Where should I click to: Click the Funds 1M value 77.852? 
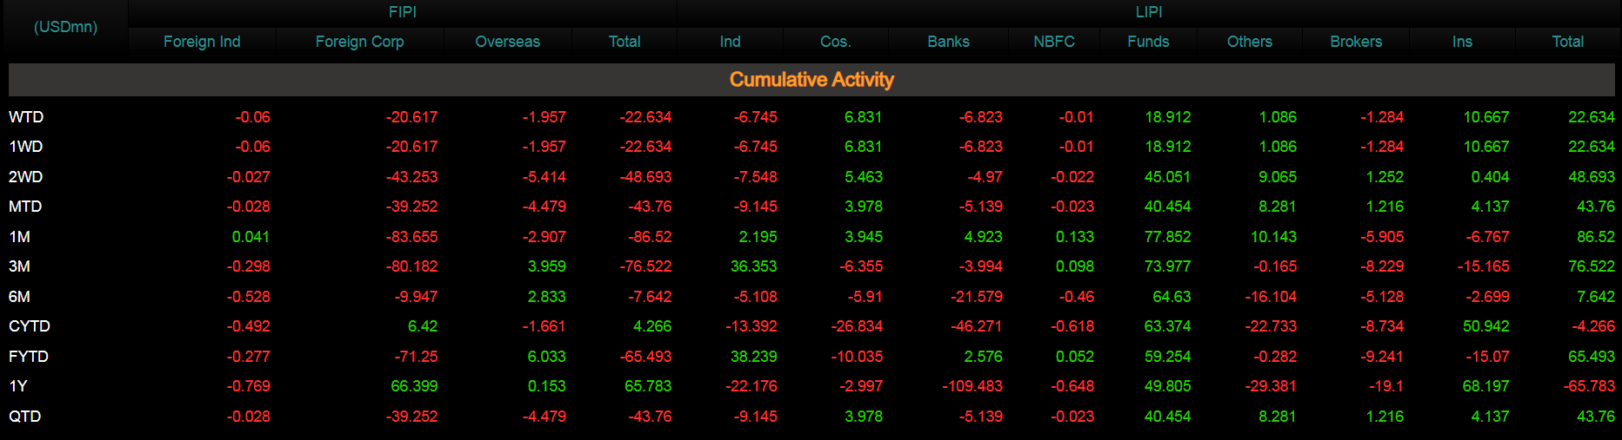click(x=1167, y=237)
